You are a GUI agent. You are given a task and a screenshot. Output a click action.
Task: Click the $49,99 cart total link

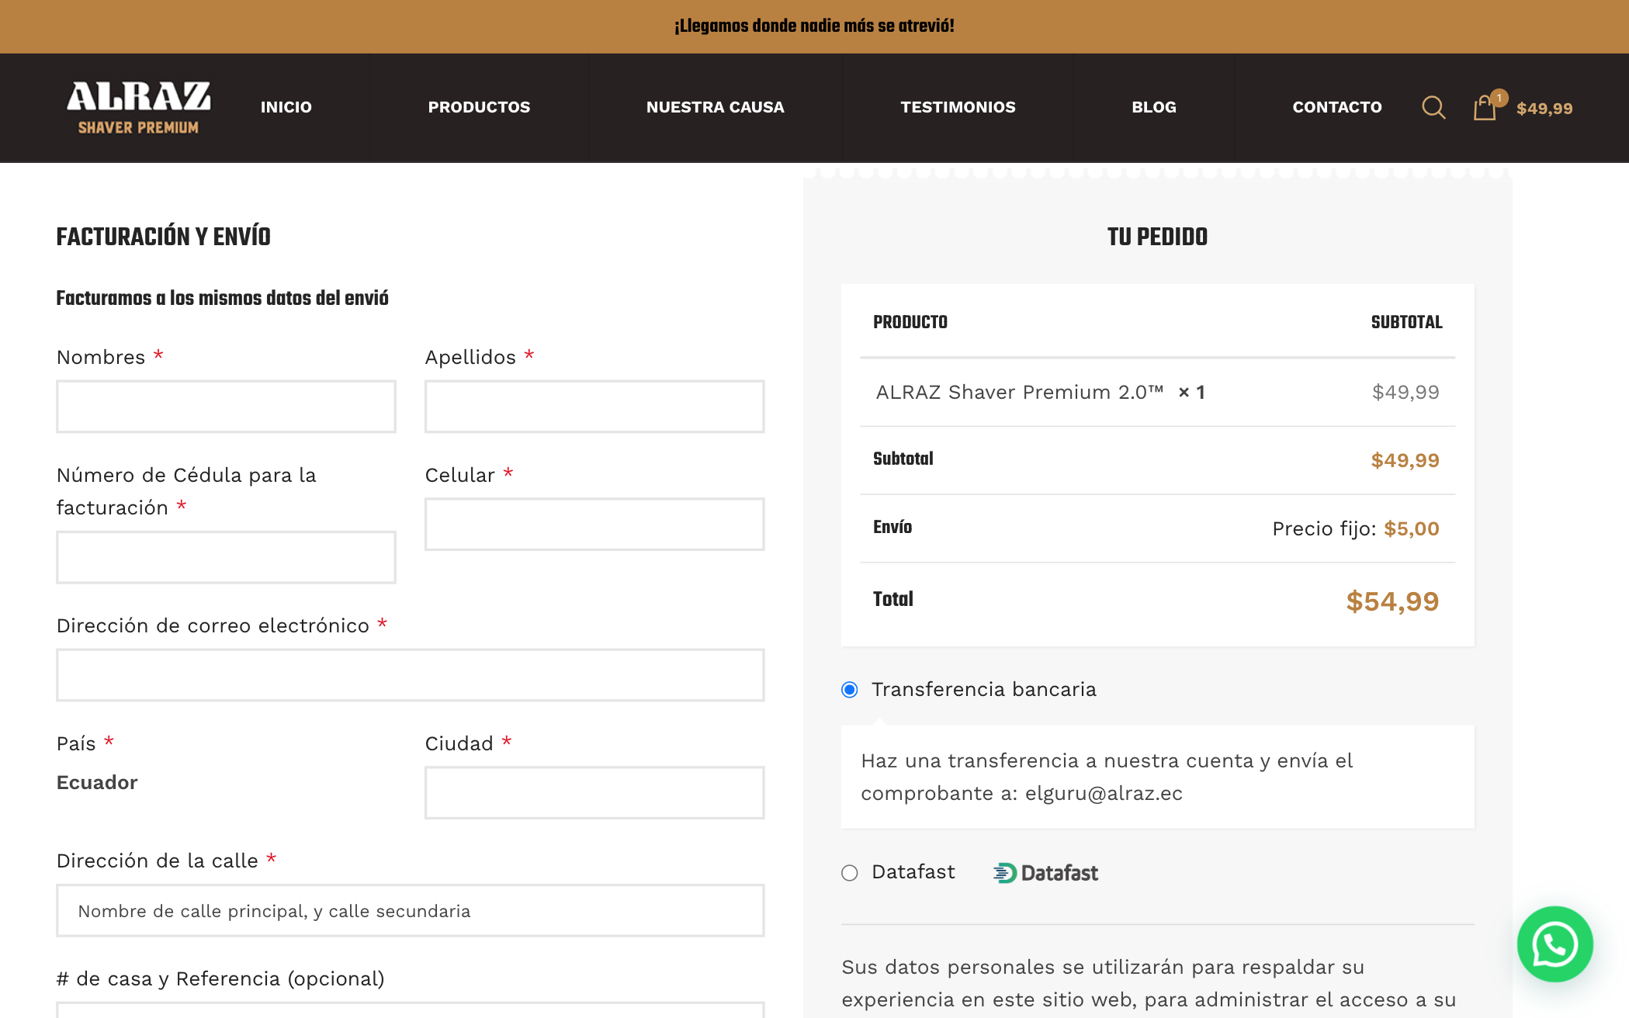(x=1544, y=109)
